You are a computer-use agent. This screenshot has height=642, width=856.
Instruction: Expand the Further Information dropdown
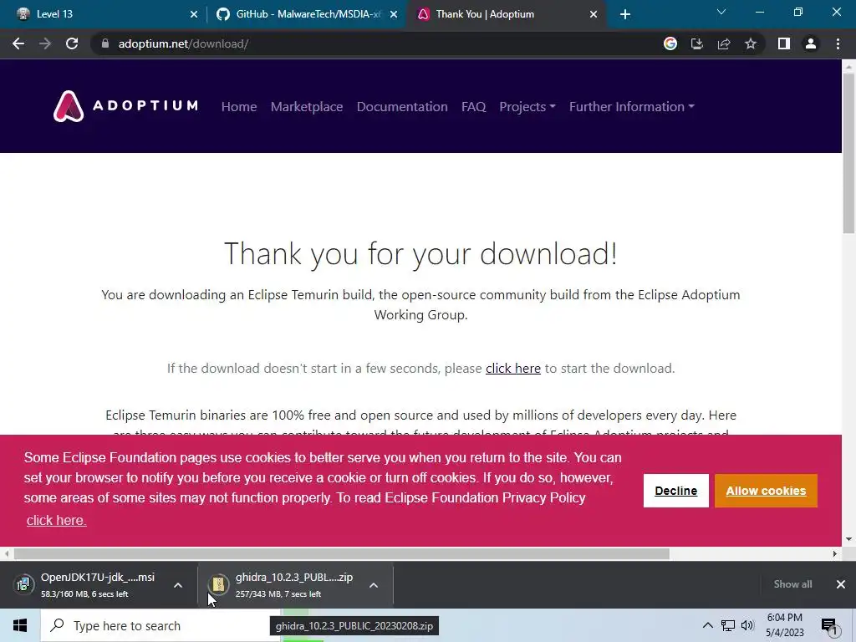[x=632, y=106]
